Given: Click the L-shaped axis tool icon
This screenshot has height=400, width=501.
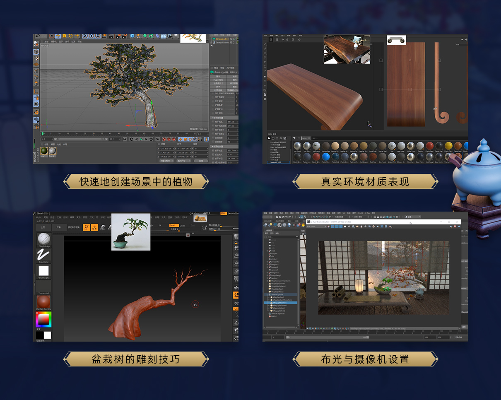Looking at the screenshot, I should [x=36, y=91].
